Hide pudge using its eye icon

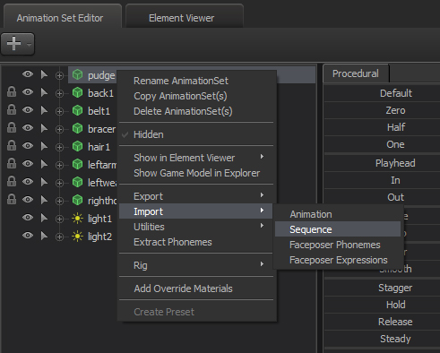pyautogui.click(x=28, y=74)
